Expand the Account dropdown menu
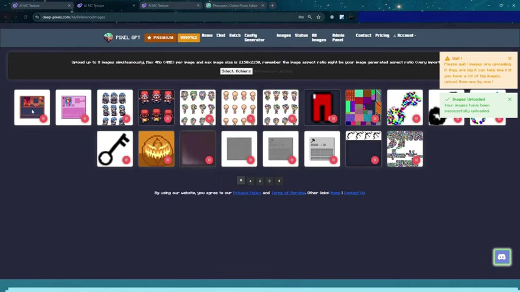This screenshot has width=520, height=292. click(x=404, y=35)
